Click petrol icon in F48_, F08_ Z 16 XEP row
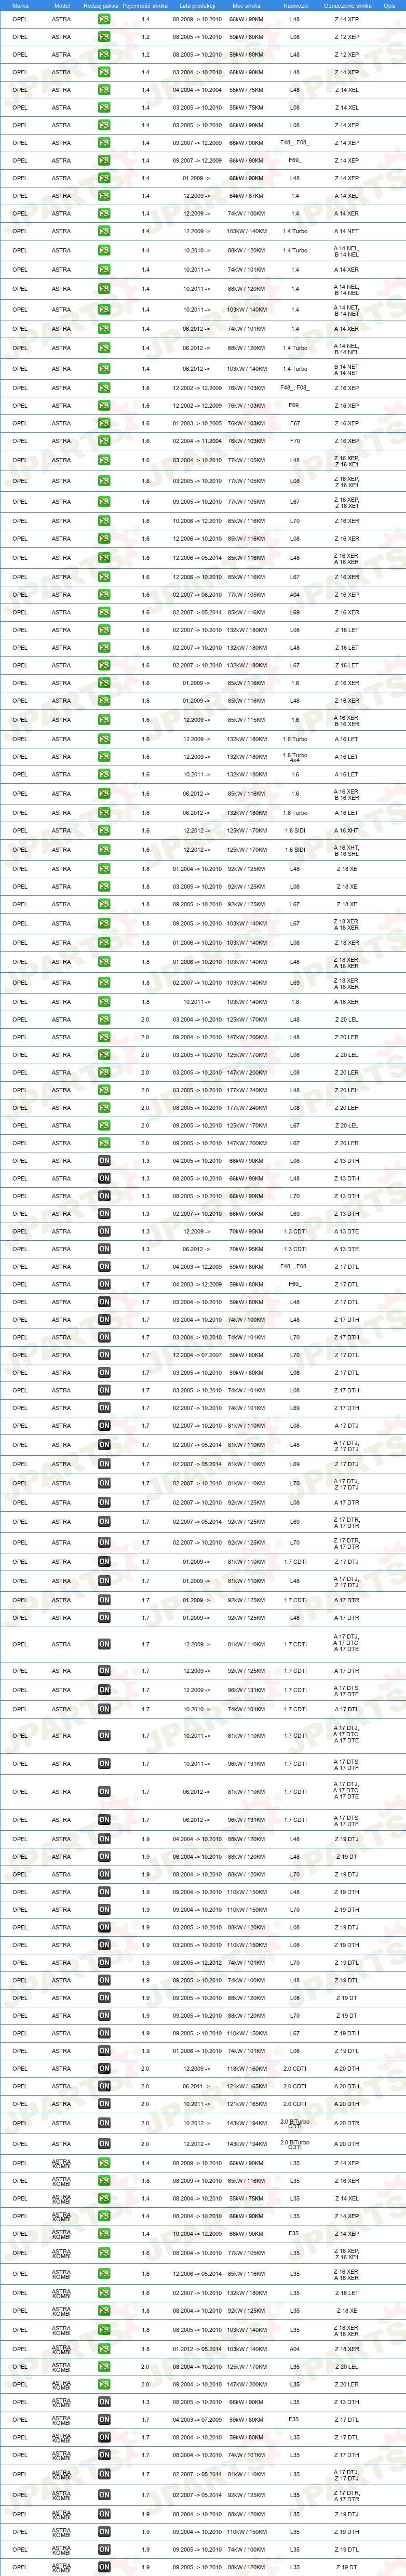The width and height of the screenshot is (406, 2576). coord(104,388)
